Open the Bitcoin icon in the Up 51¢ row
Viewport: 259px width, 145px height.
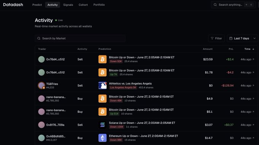[x=102, y=112]
